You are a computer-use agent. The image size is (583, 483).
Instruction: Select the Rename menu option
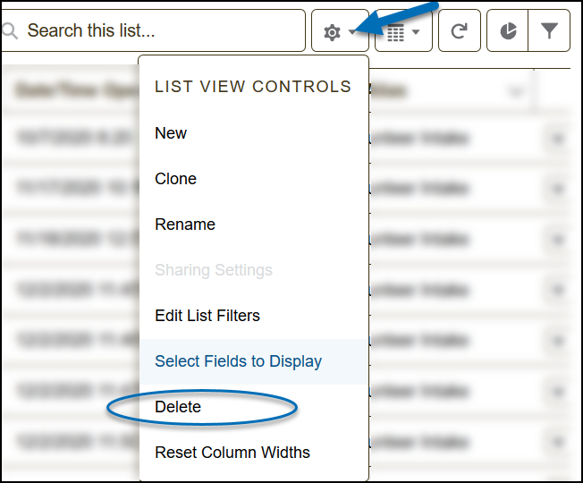tap(185, 225)
